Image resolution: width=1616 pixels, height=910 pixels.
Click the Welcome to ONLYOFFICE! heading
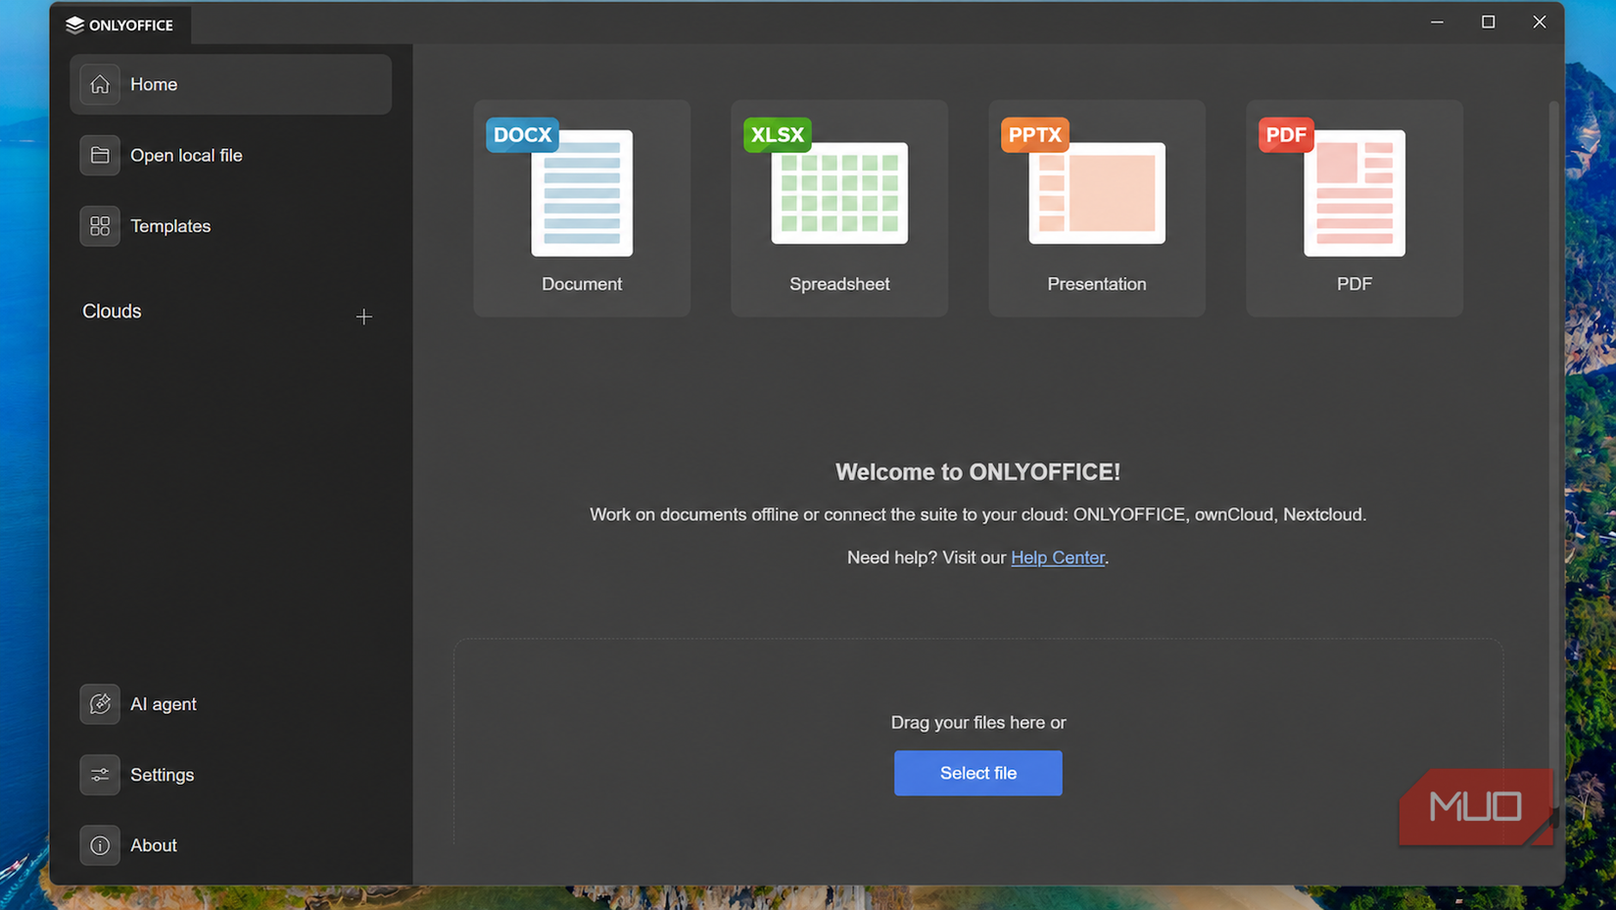click(x=977, y=472)
